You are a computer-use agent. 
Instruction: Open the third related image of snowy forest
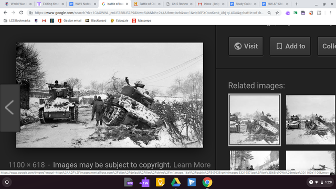coord(254,160)
